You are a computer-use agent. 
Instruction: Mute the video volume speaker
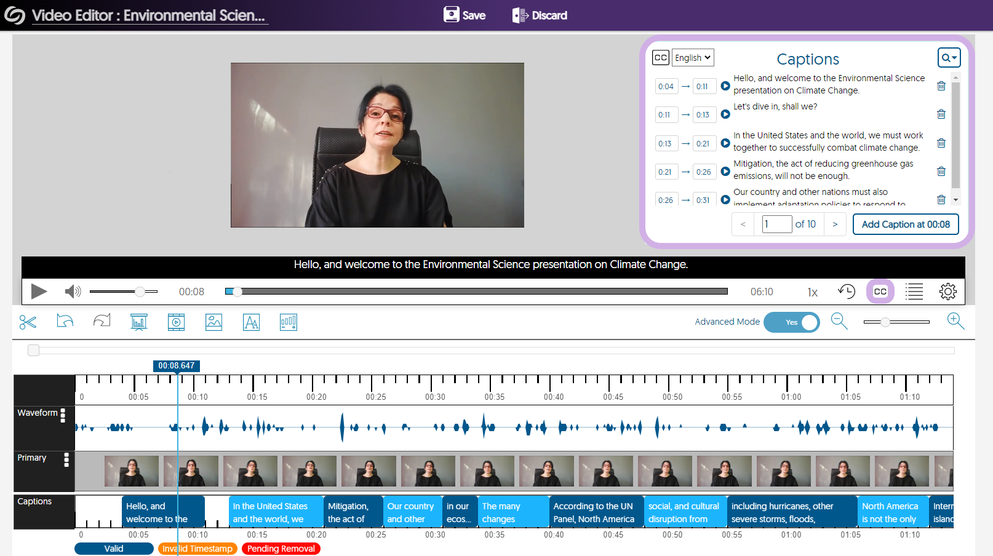point(73,292)
